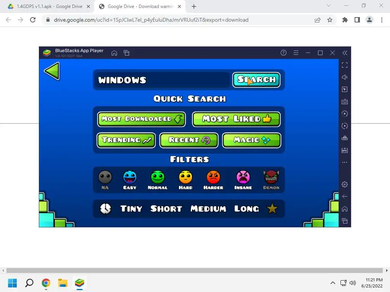Click BlueStacks taskbar icon
This screenshot has height=292, width=390.
pos(80,283)
